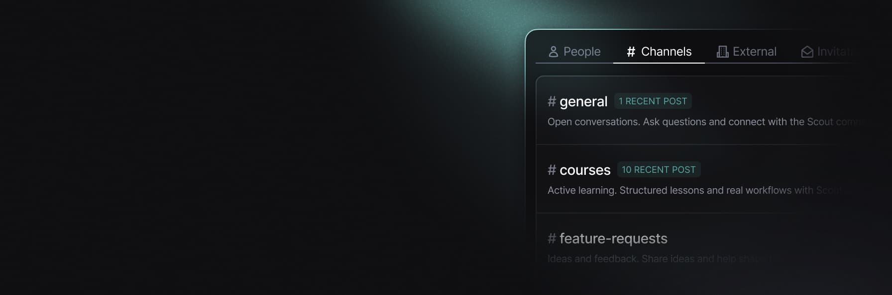Screen dimensions: 892x295
Task: Select the Channels tab label
Action: [666, 52]
